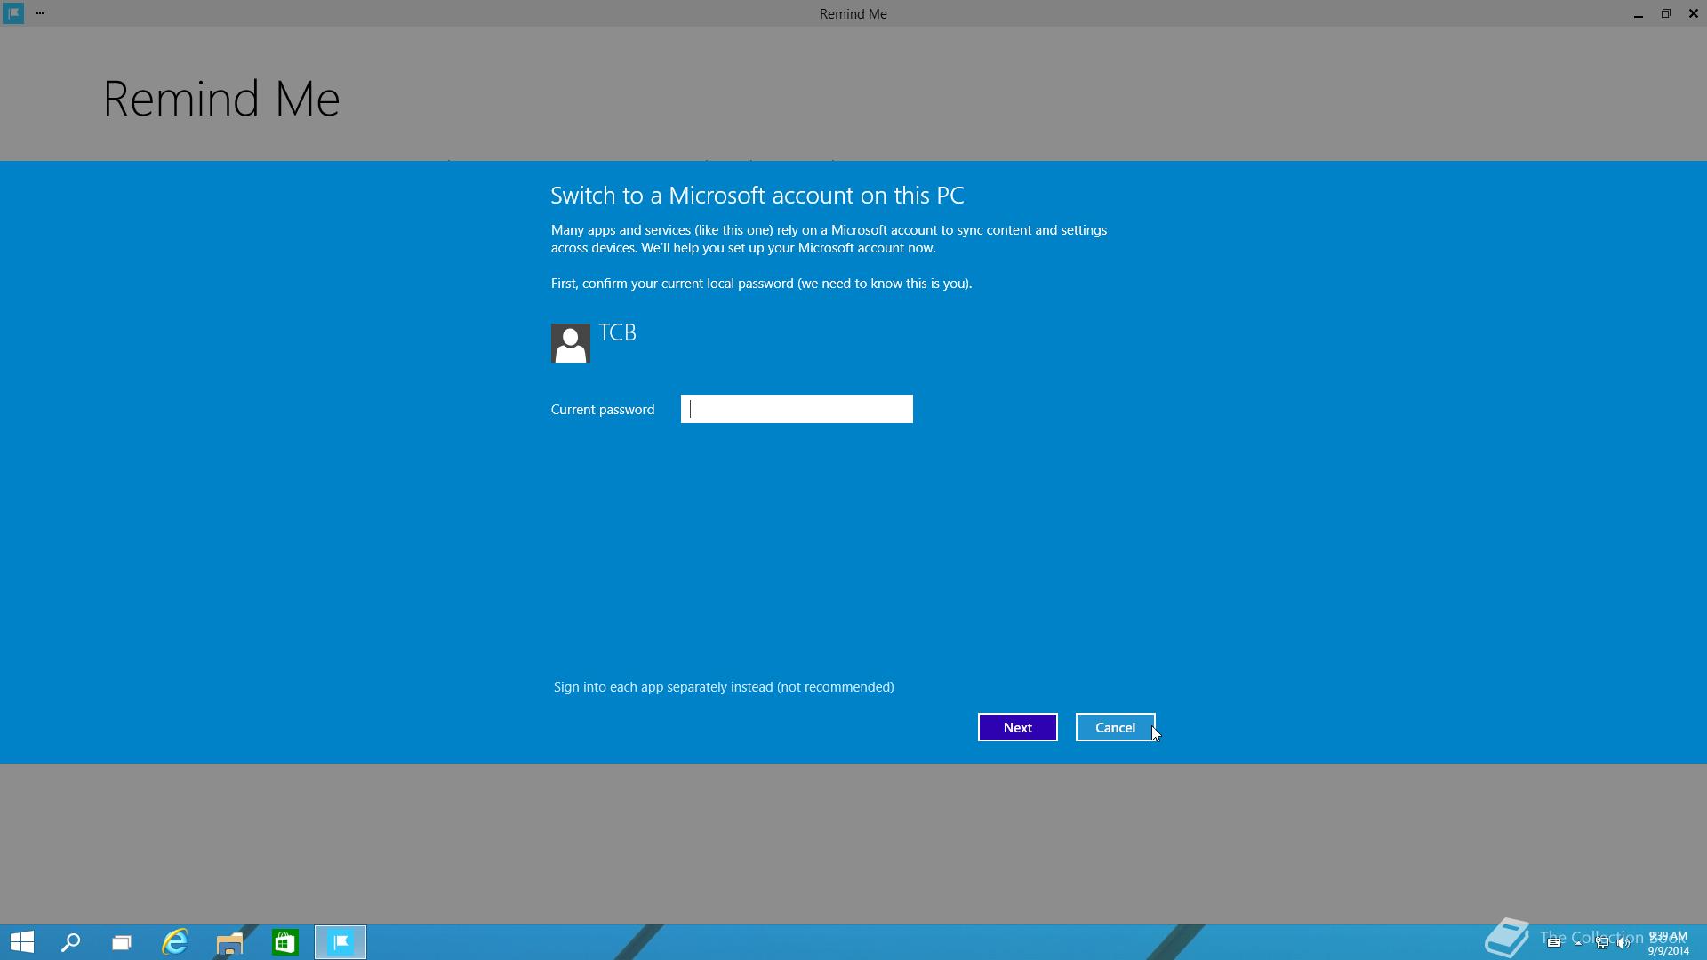
Task: Open the volume speaker tray icon
Action: (x=1623, y=943)
